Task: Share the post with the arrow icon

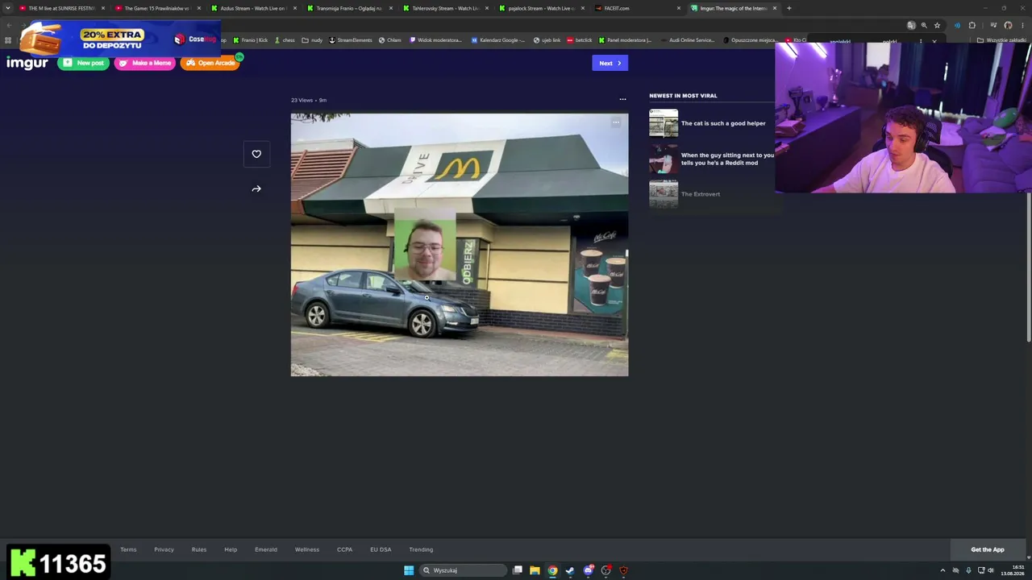Action: tap(256, 188)
